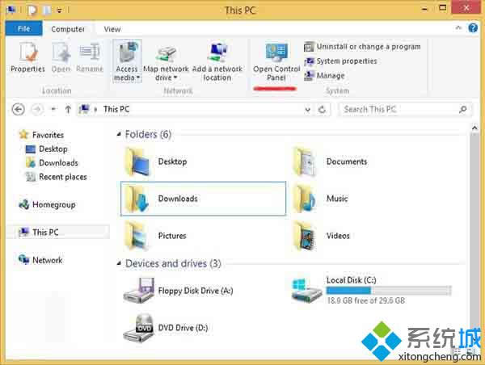
Task: Switch to the View ribbon tab
Action: [x=112, y=29]
